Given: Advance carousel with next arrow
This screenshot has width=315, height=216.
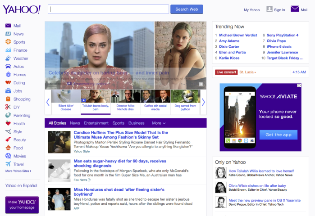Looking at the screenshot, I should (x=203, y=102).
